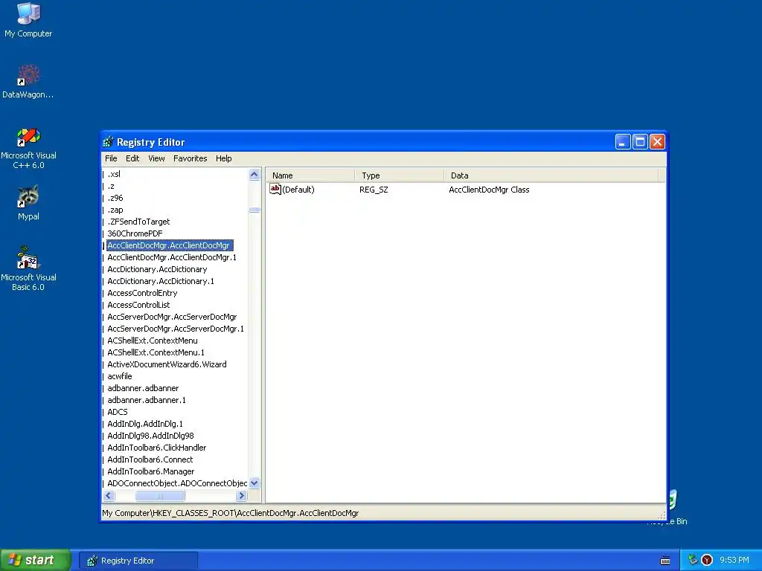The image size is (762, 571).
Task: Select the AddInToolbar6.Connect key
Action: pyautogui.click(x=150, y=459)
